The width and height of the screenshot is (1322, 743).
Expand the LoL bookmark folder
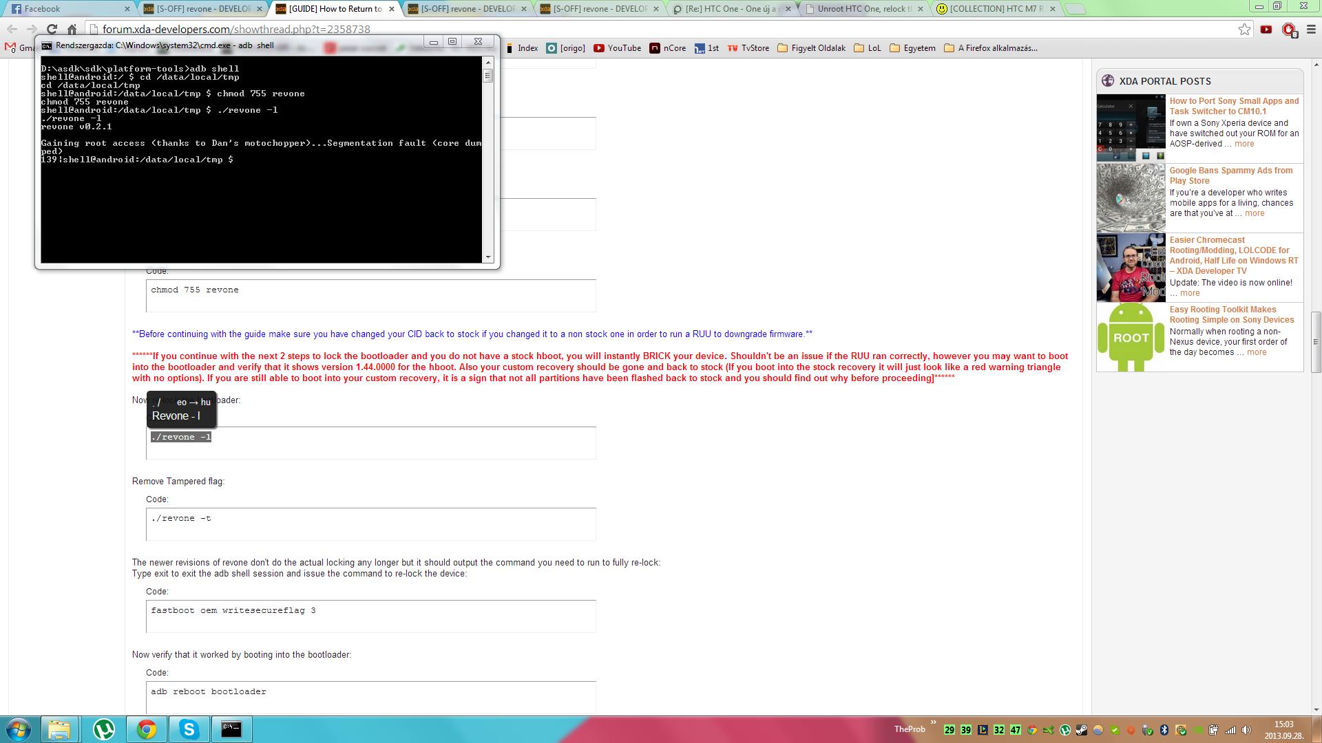tap(867, 48)
